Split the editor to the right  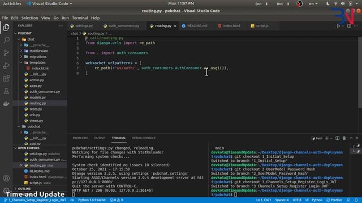349,26
